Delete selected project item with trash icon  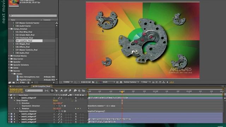tap(28, 83)
